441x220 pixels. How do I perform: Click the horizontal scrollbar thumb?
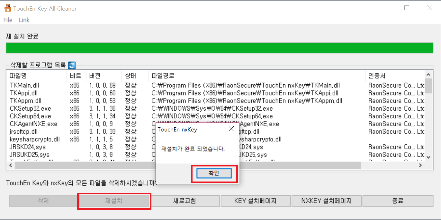pyautogui.click(x=188, y=165)
